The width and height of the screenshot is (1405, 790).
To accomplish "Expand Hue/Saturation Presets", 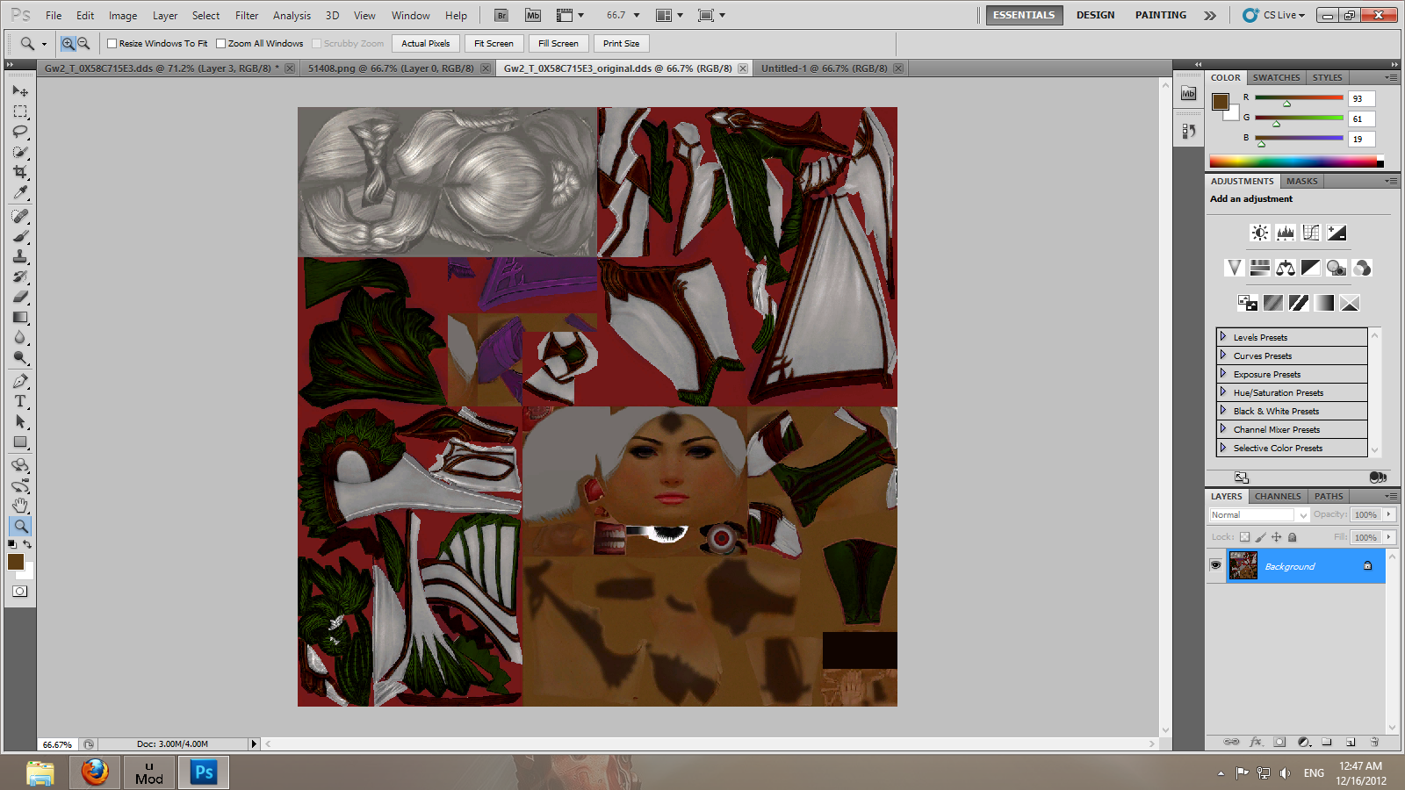I will (x=1222, y=392).
